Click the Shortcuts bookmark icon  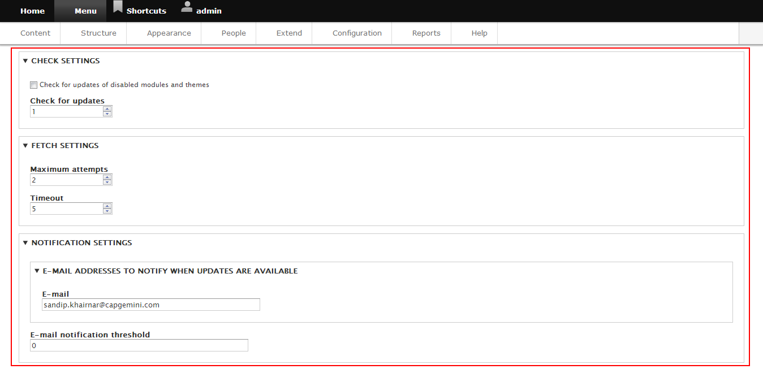click(x=118, y=7)
